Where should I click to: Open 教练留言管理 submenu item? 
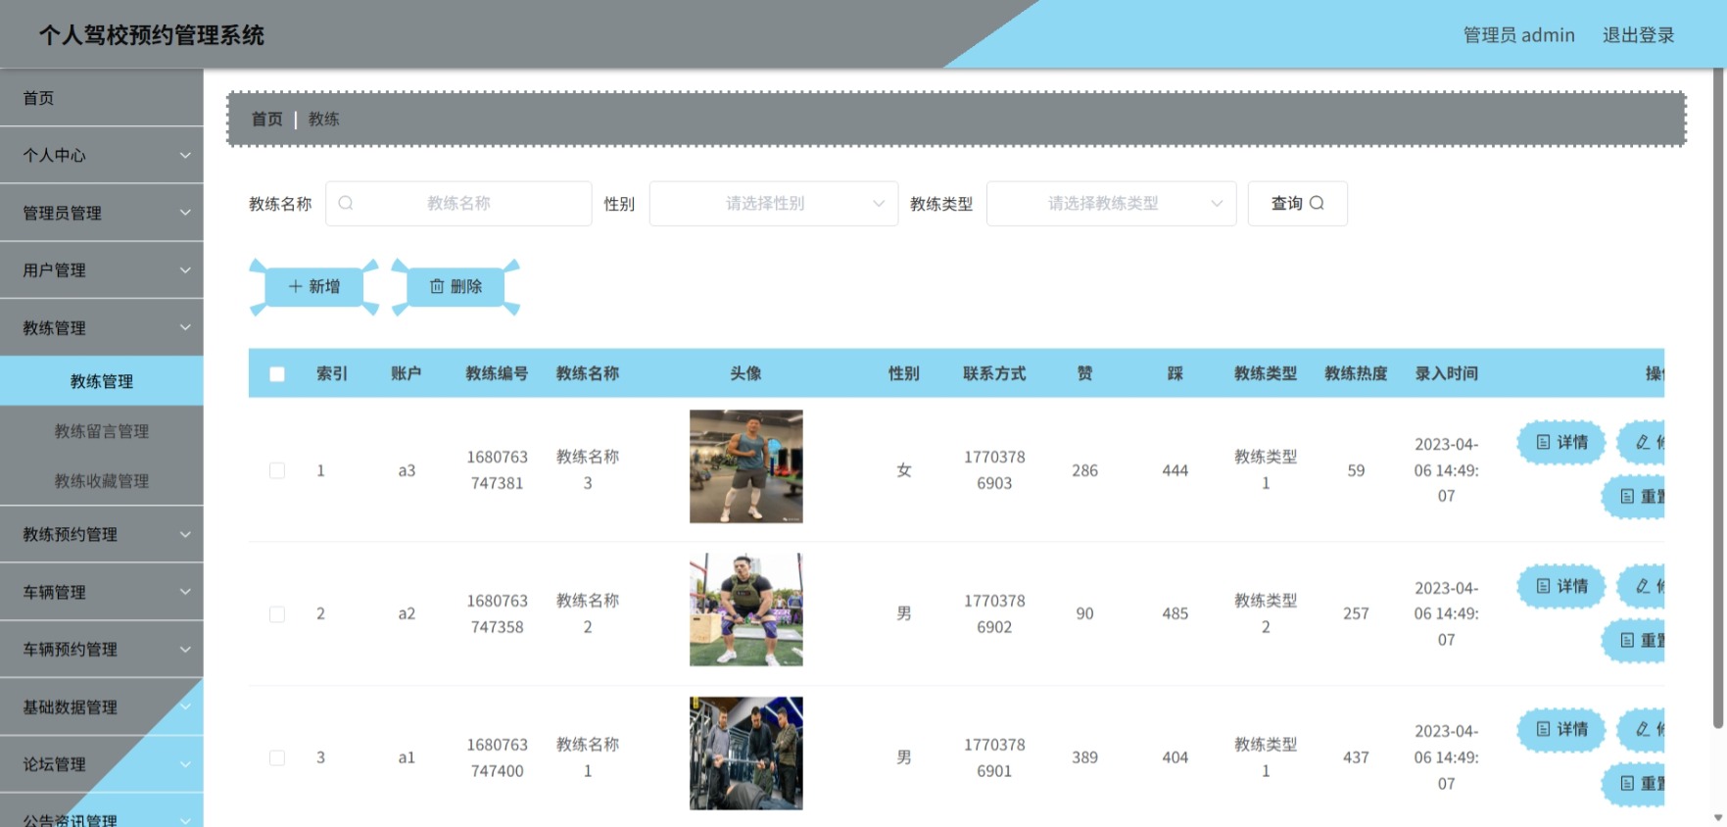click(x=102, y=431)
